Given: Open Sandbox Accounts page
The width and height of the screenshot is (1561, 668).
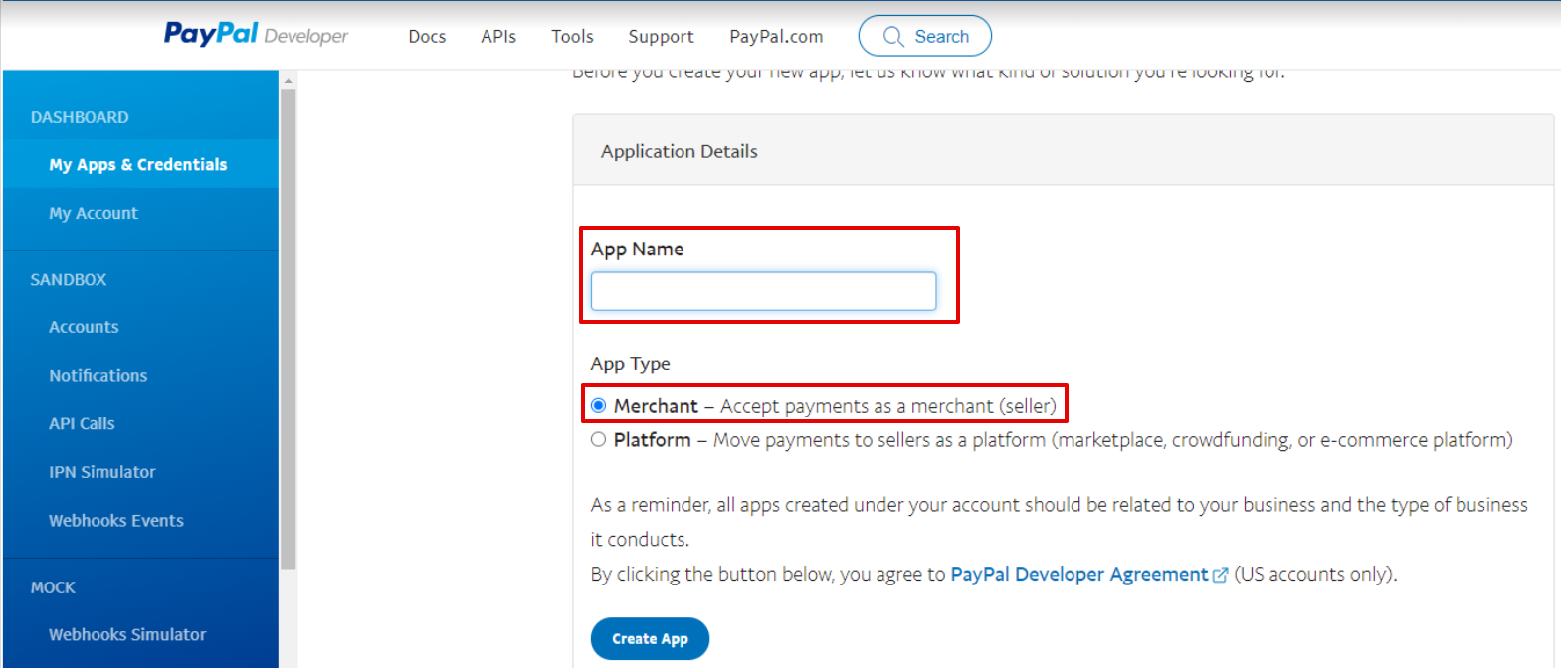Looking at the screenshot, I should [x=84, y=327].
